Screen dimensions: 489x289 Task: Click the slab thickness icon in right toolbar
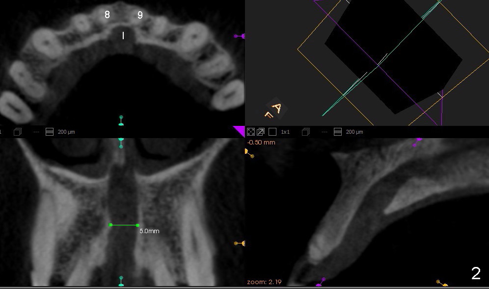pos(338,132)
